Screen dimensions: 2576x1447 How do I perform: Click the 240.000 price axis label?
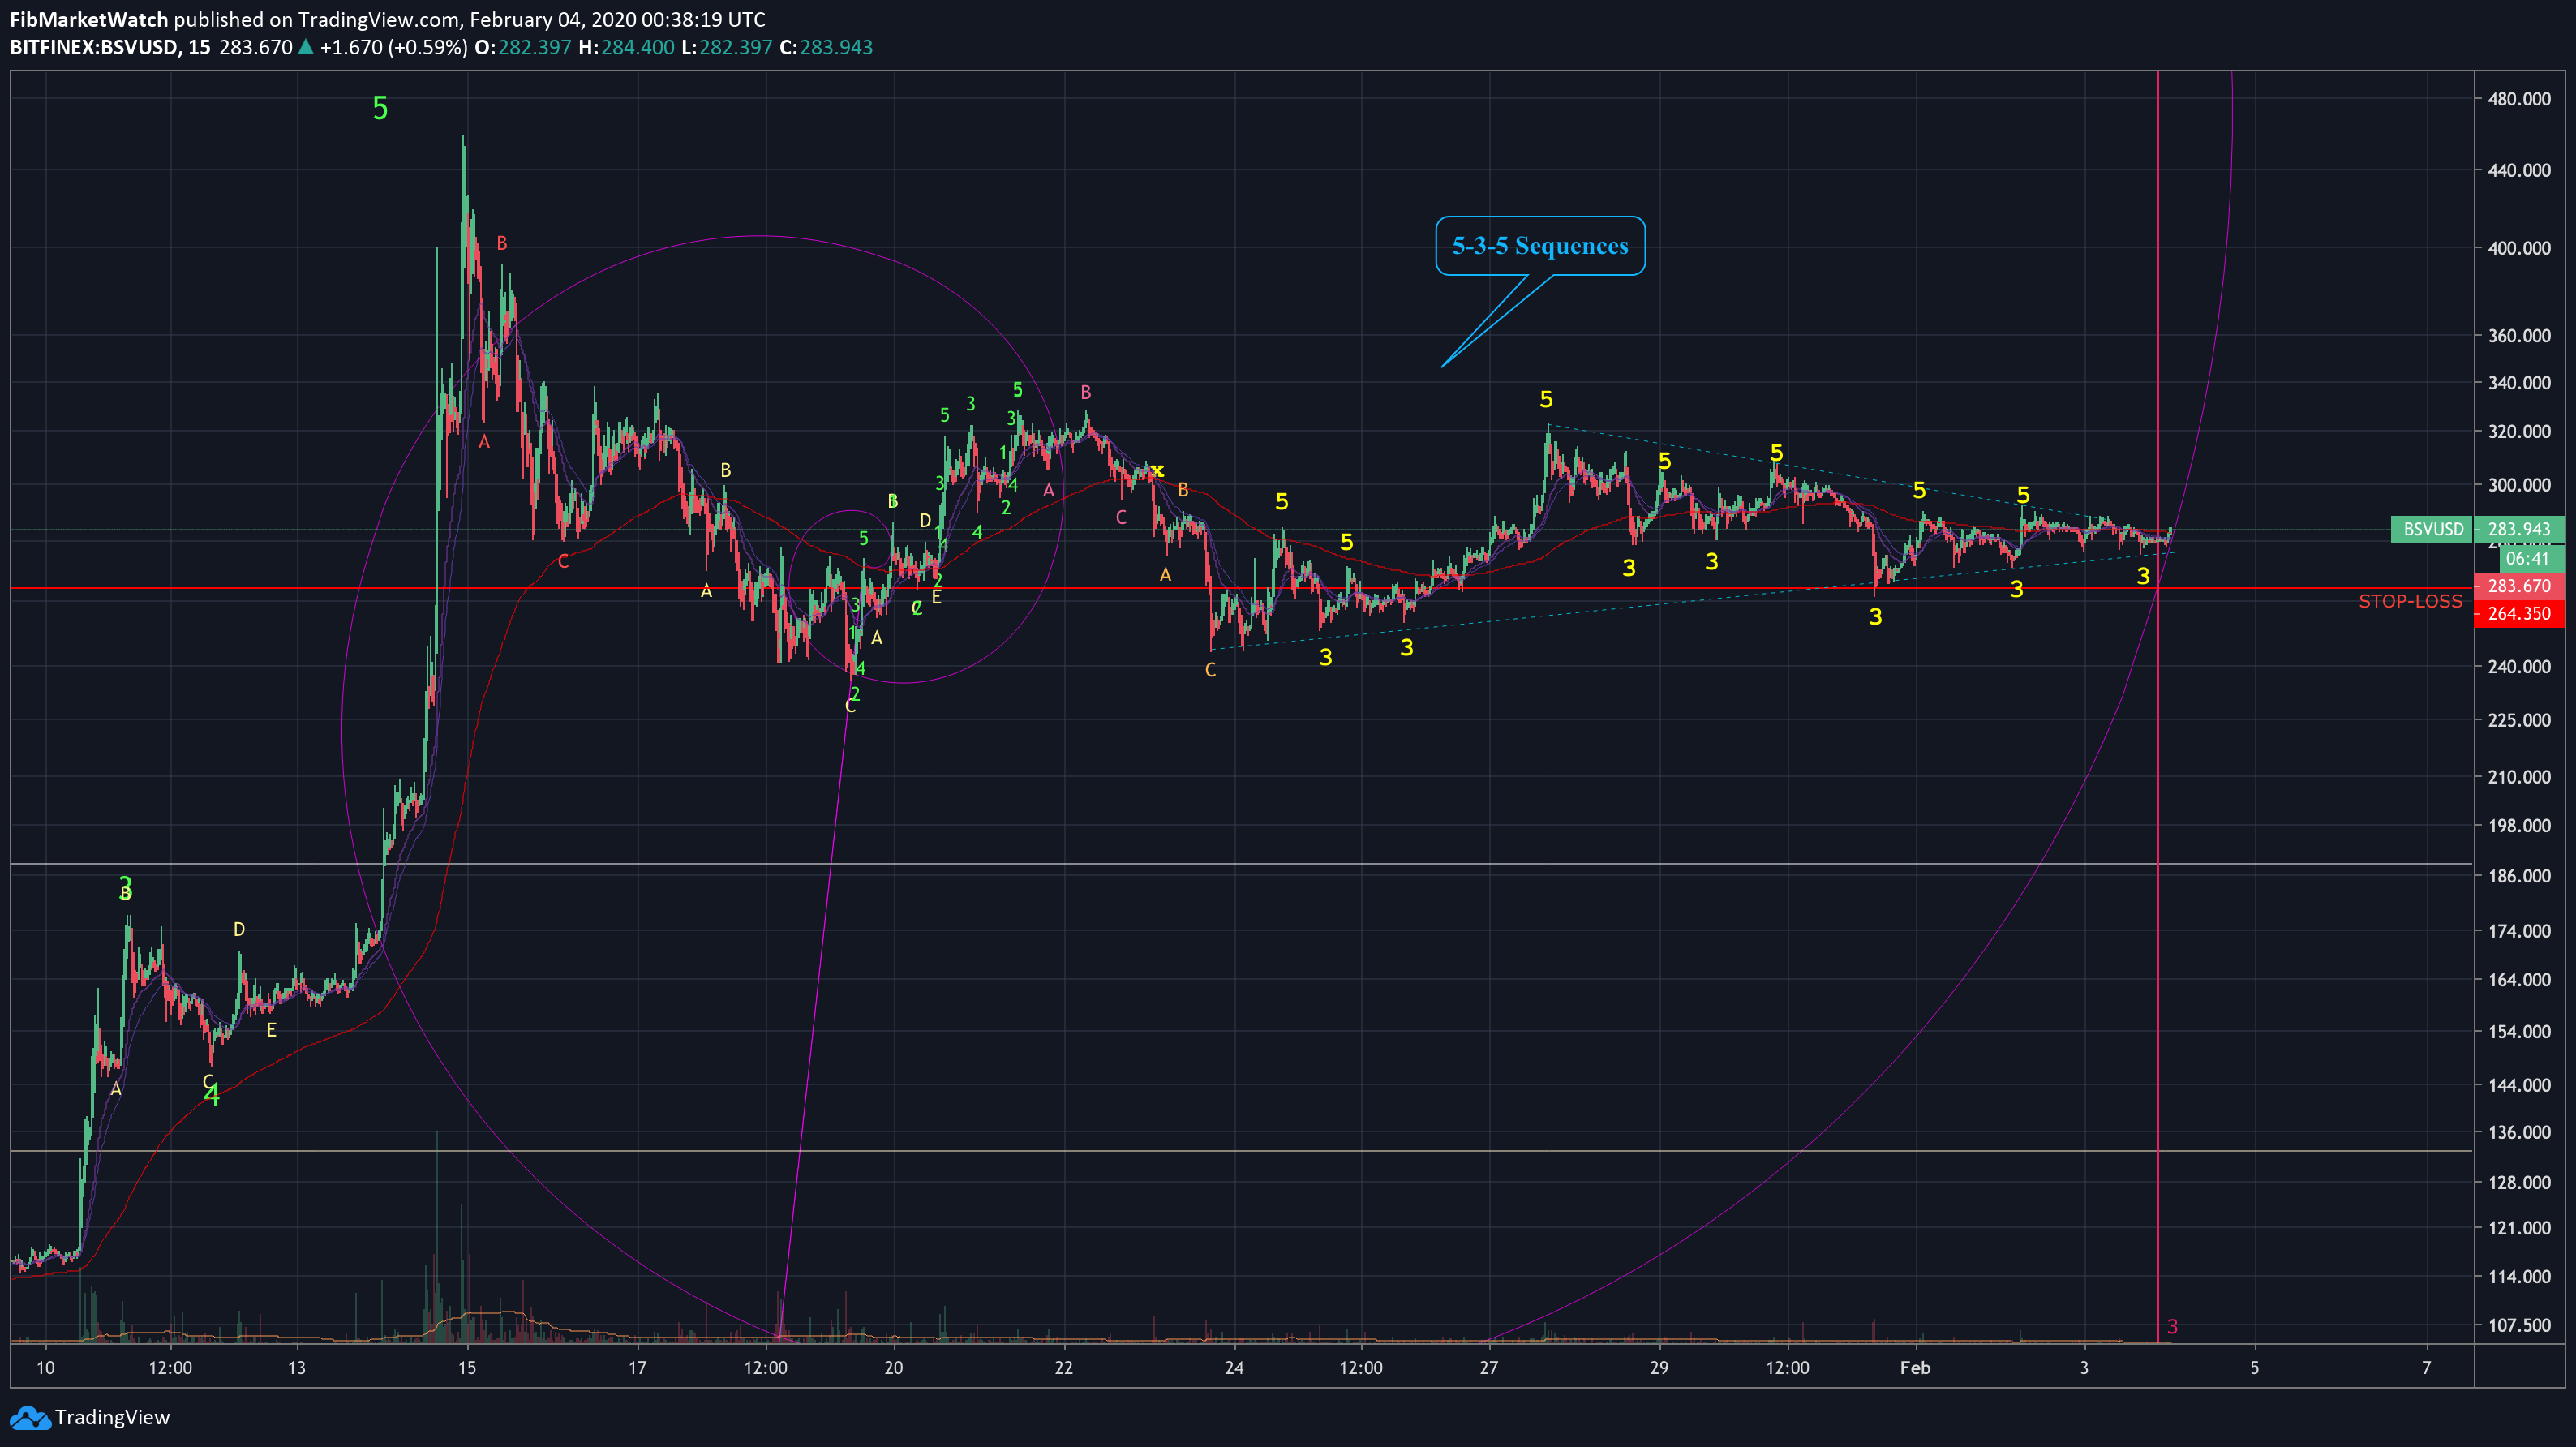tap(2519, 667)
